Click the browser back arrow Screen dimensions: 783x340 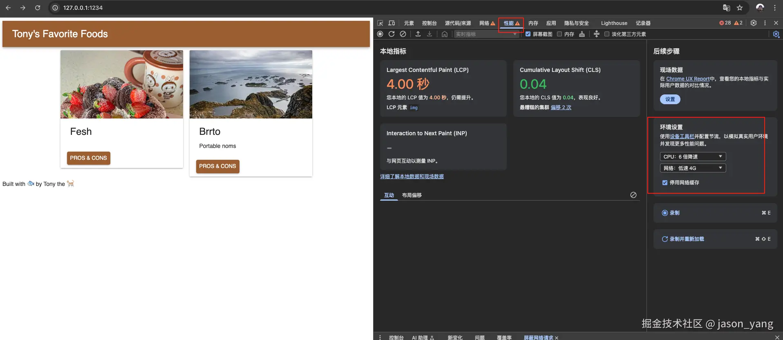point(8,8)
